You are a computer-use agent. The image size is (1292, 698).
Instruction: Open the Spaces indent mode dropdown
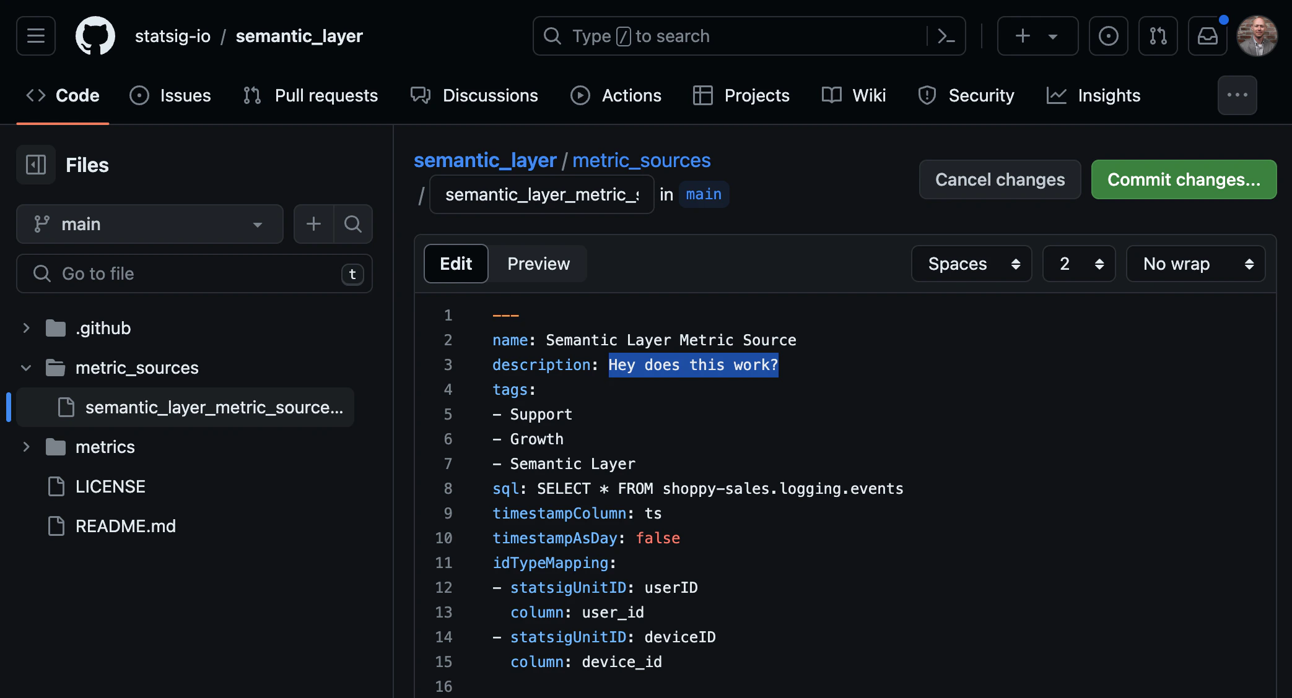tap(971, 264)
